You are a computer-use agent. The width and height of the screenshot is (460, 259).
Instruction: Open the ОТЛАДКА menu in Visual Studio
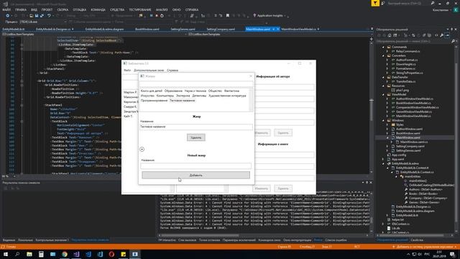(80, 9)
